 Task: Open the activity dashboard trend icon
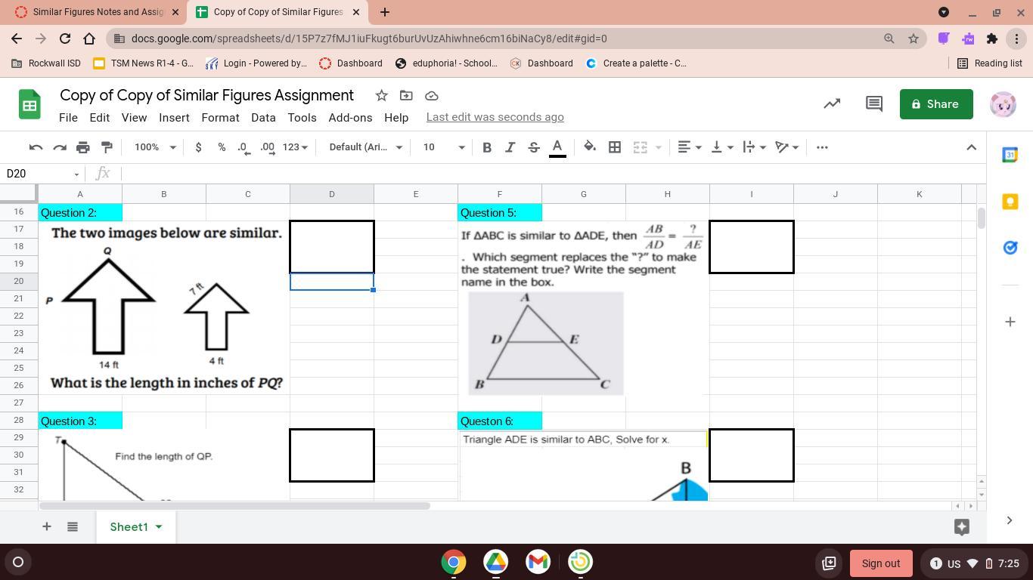[x=832, y=104]
